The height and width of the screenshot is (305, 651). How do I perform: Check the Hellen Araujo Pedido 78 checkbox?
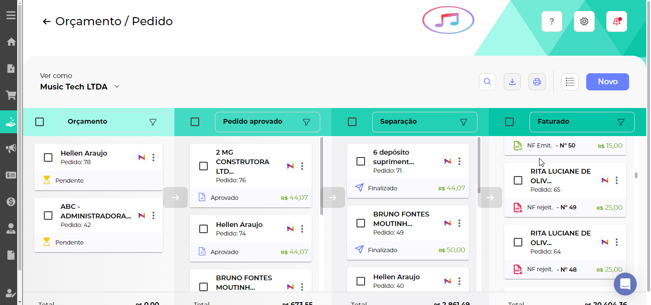48,157
